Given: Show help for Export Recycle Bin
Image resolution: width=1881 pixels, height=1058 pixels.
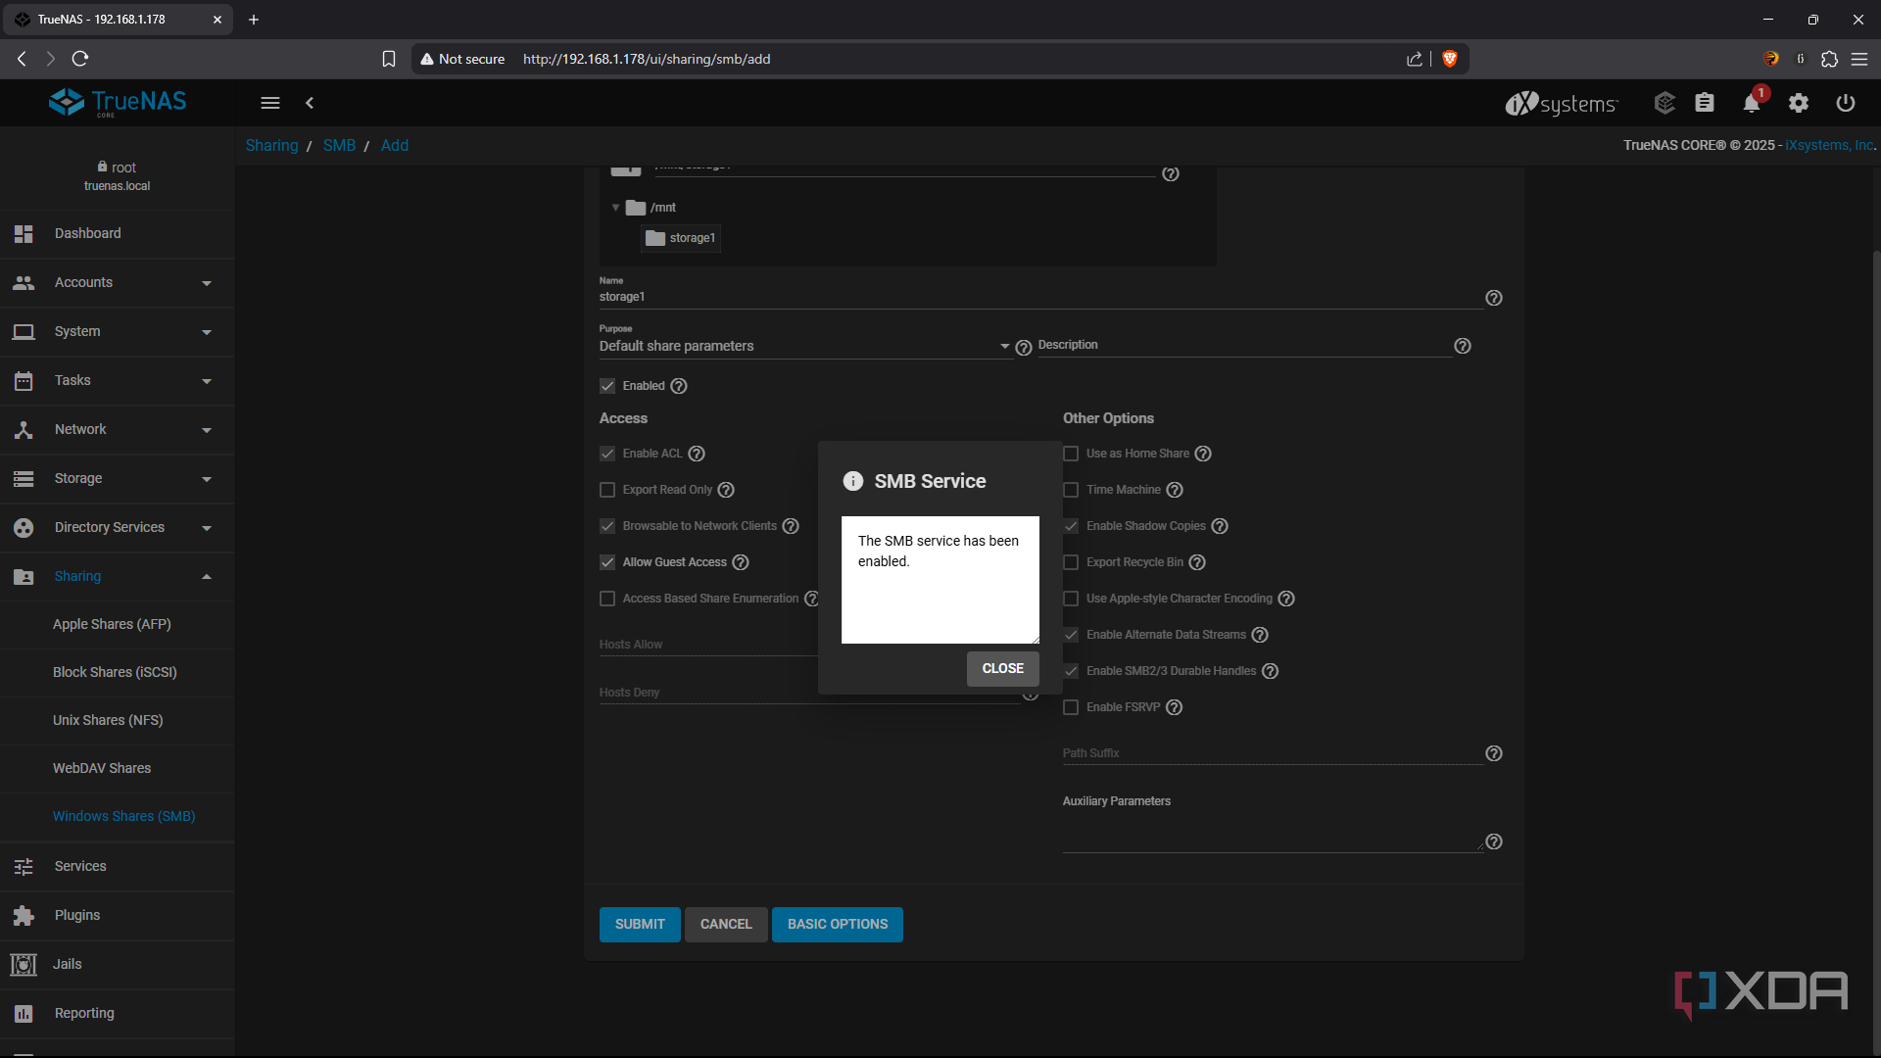Looking at the screenshot, I should tap(1197, 562).
